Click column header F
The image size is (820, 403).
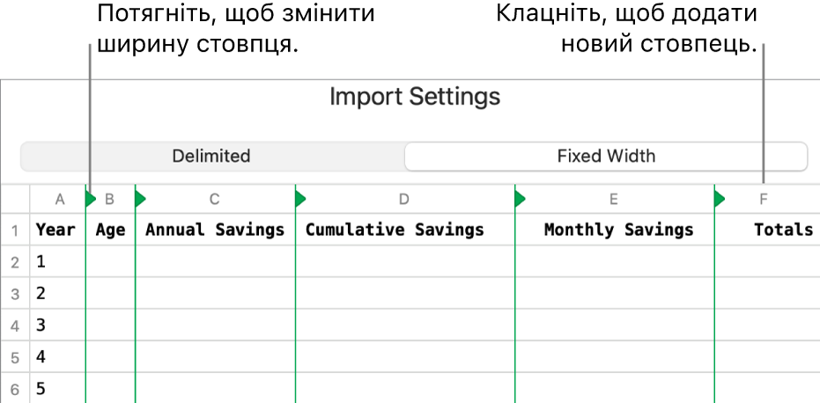764,200
